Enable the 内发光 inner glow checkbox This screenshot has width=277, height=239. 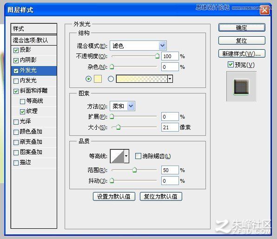pos(16,81)
